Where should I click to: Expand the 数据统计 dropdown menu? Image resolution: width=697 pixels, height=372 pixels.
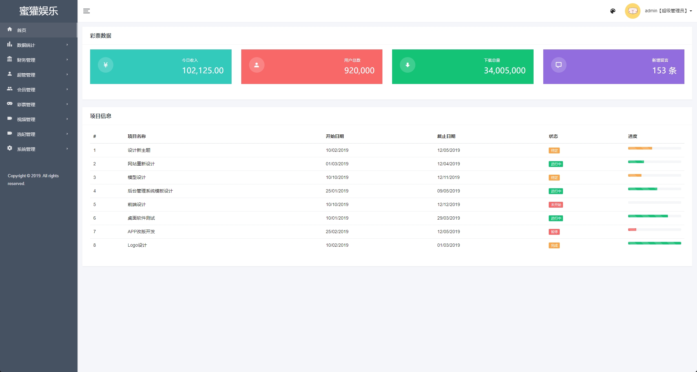pyautogui.click(x=38, y=45)
